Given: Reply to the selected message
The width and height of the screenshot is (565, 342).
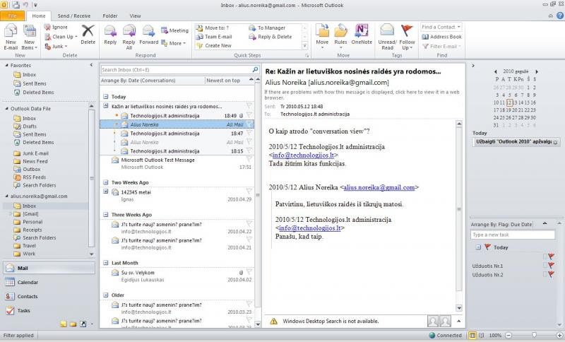Looking at the screenshot, I should (110, 35).
